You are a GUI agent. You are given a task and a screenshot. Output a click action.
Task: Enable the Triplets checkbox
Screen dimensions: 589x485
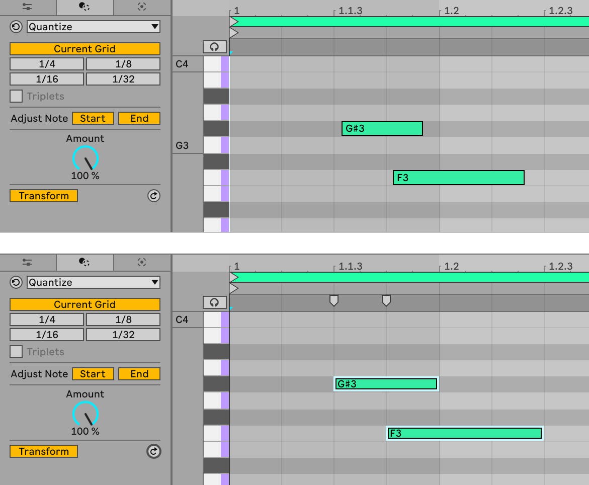point(15,96)
